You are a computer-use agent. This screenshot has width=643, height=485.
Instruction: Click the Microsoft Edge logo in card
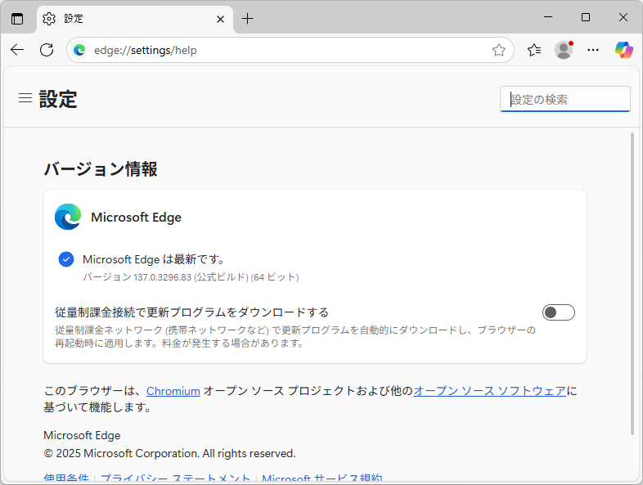(68, 217)
